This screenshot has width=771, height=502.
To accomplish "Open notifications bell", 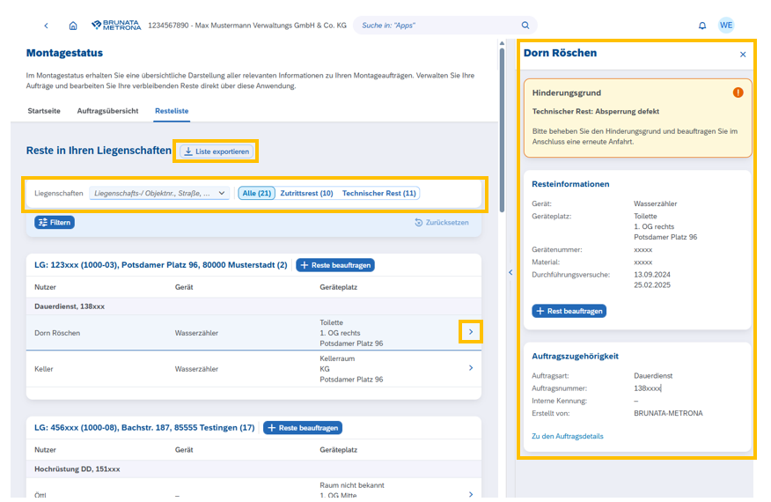I will pyautogui.click(x=702, y=26).
